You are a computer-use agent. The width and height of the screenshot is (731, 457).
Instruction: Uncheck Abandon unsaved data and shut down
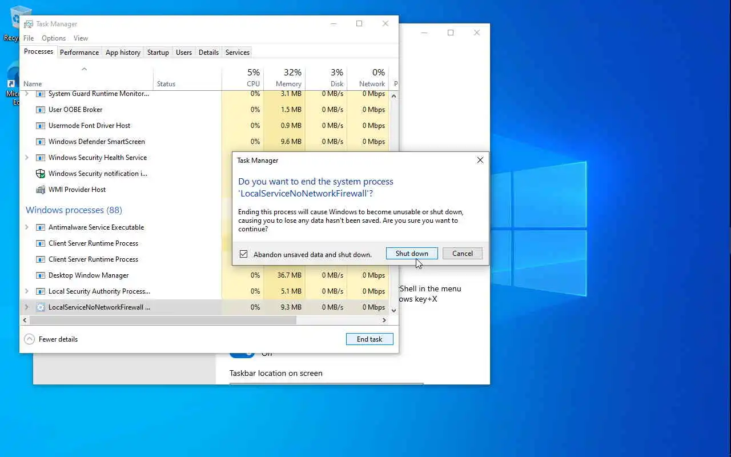(244, 254)
